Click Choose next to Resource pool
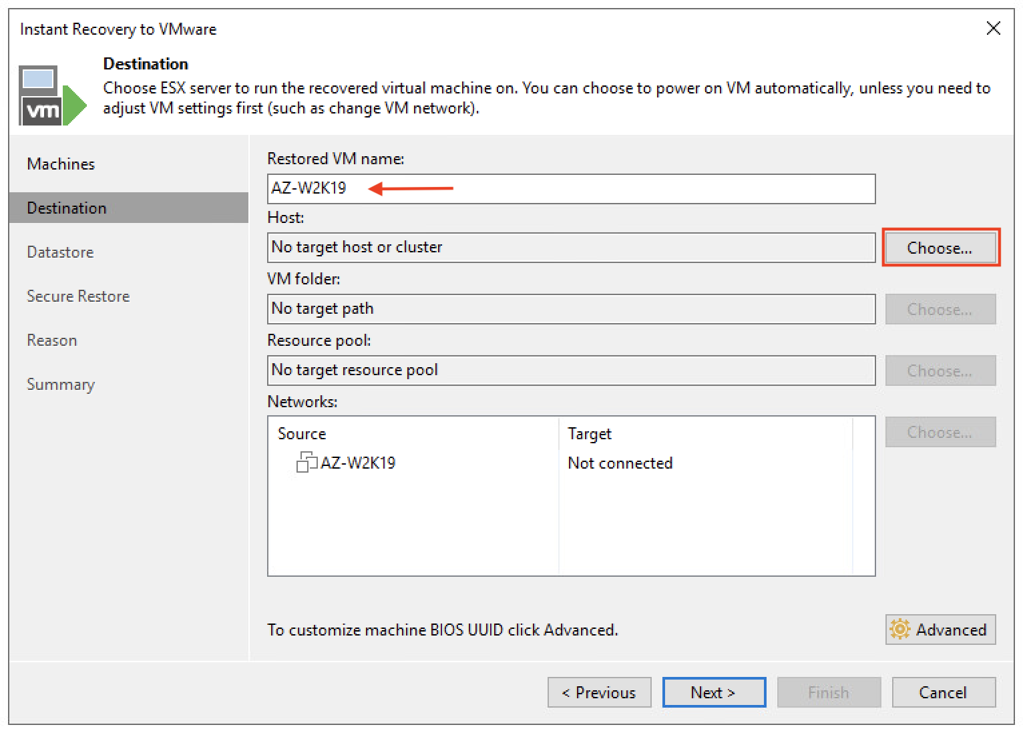 pyautogui.click(x=940, y=371)
